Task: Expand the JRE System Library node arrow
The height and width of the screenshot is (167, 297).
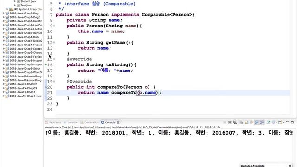Action: point(7,9)
